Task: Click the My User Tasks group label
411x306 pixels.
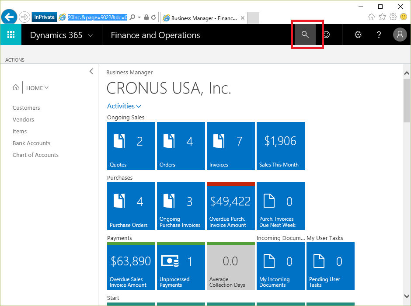Action: tap(325, 238)
